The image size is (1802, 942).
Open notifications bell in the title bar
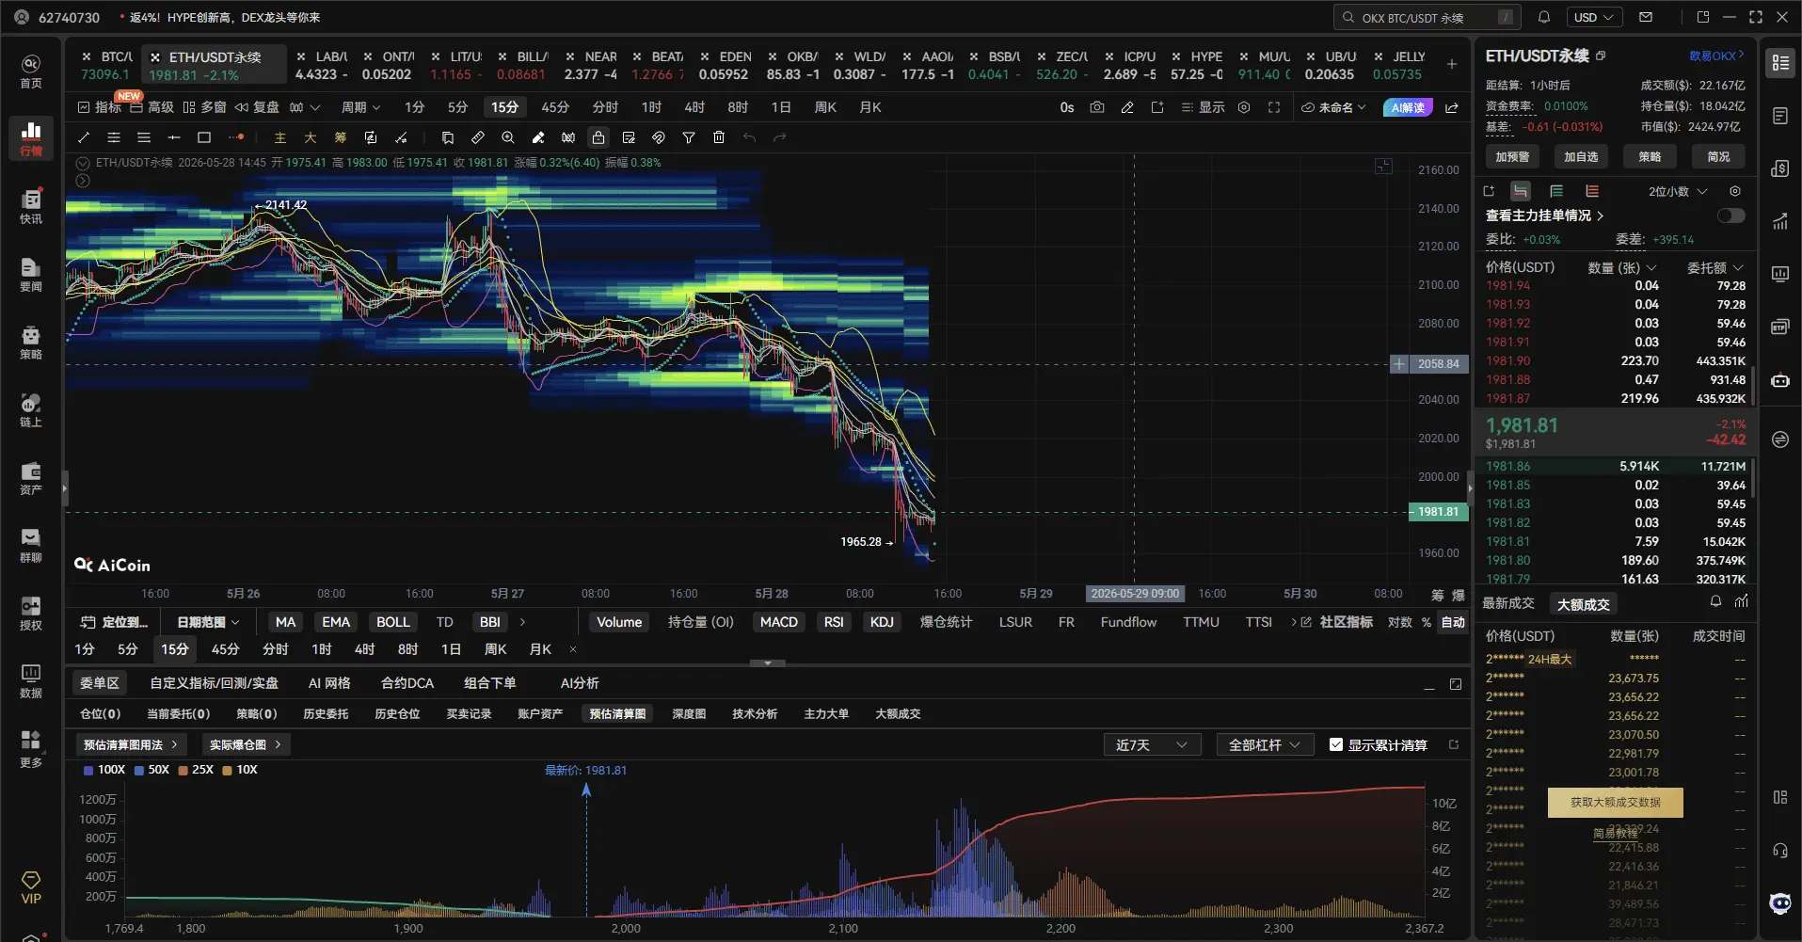(x=1544, y=17)
